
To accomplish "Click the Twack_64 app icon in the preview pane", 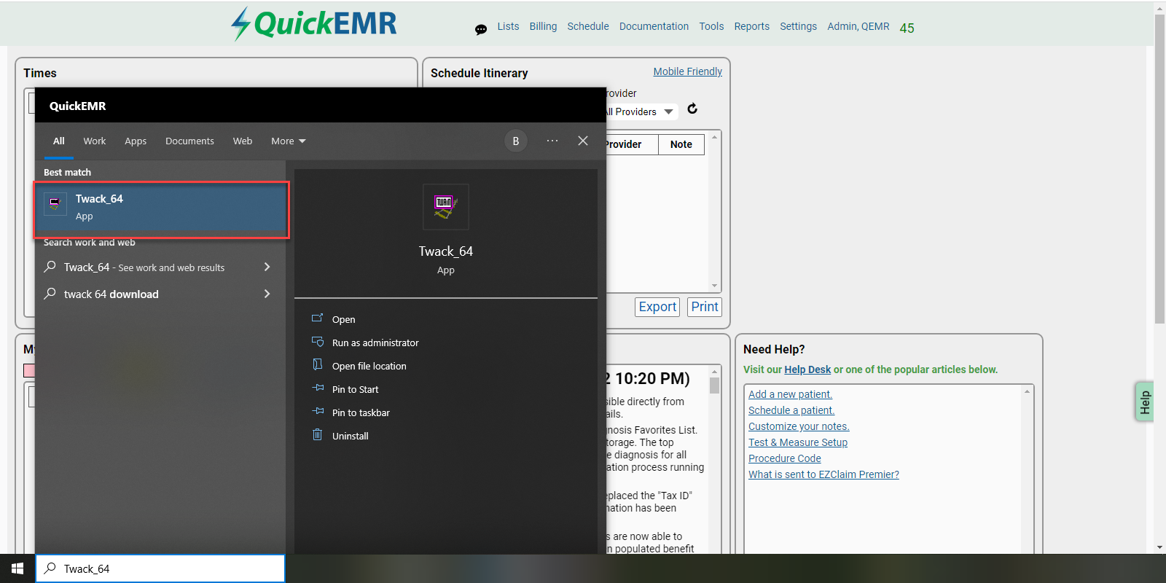I will tap(446, 207).
